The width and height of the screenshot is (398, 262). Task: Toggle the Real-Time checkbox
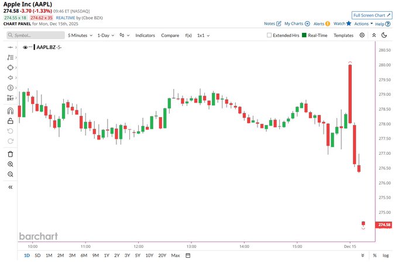click(304, 35)
